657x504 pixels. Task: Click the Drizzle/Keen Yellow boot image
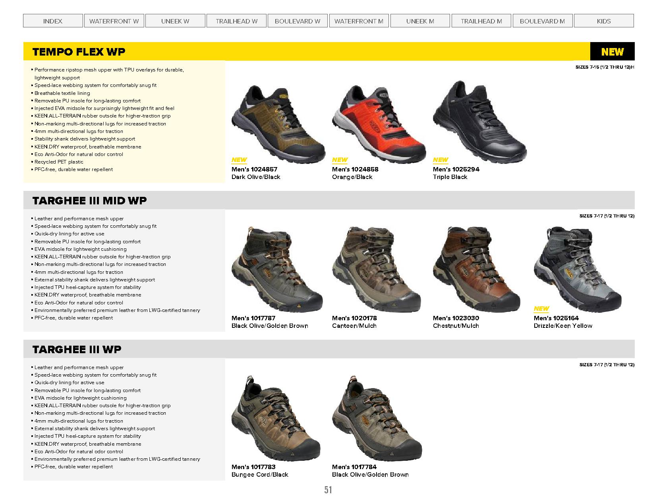578,269
